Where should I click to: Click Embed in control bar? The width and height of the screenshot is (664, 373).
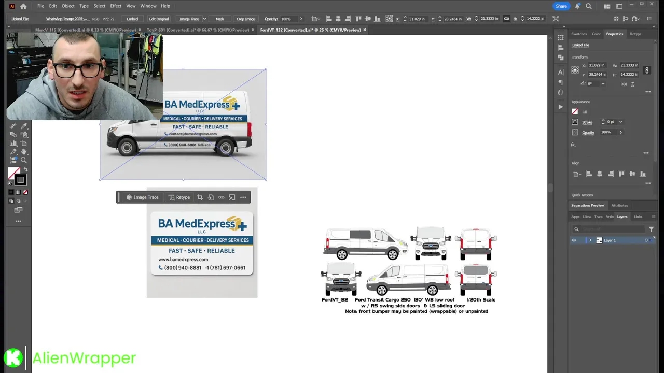(x=132, y=19)
